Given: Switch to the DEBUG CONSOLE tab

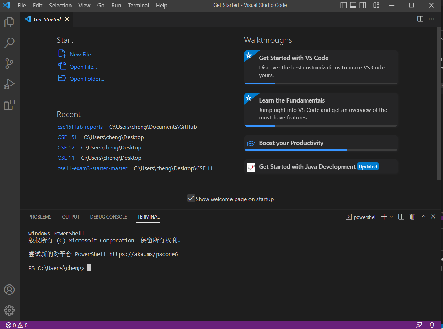Looking at the screenshot, I should pos(109,217).
